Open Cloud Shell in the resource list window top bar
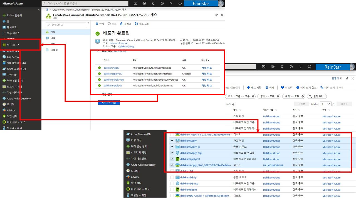356x199 pixels. click(x=264, y=67)
